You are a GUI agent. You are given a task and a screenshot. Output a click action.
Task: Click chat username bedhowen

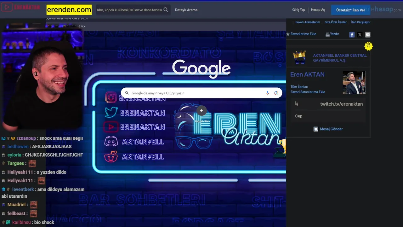(18, 147)
